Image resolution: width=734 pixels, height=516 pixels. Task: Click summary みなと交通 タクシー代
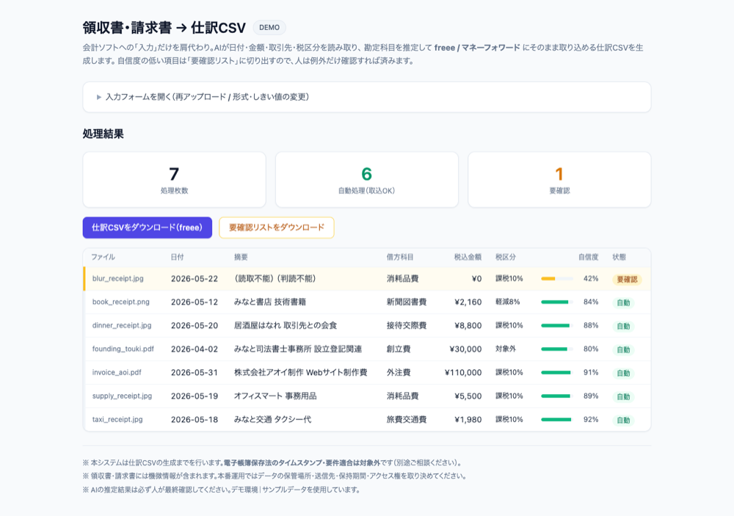pyautogui.click(x=272, y=419)
